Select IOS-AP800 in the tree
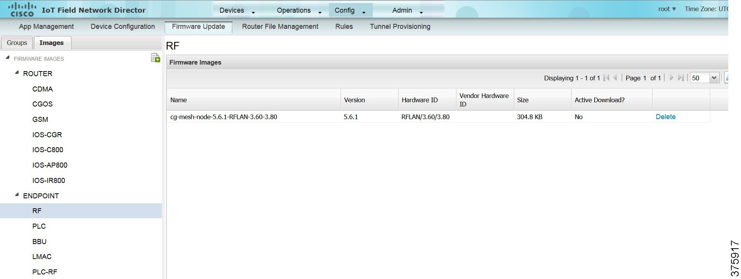Screen dimensions: 741x279 50,165
